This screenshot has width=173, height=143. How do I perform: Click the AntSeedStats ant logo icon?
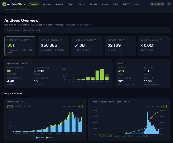(4, 4)
